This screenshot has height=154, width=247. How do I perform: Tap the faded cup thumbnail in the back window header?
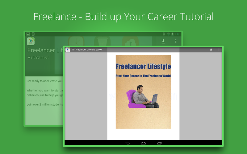point(103,41)
